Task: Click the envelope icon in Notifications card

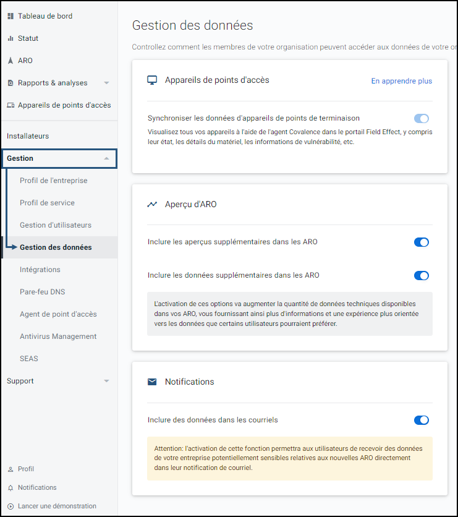Action: click(x=152, y=382)
